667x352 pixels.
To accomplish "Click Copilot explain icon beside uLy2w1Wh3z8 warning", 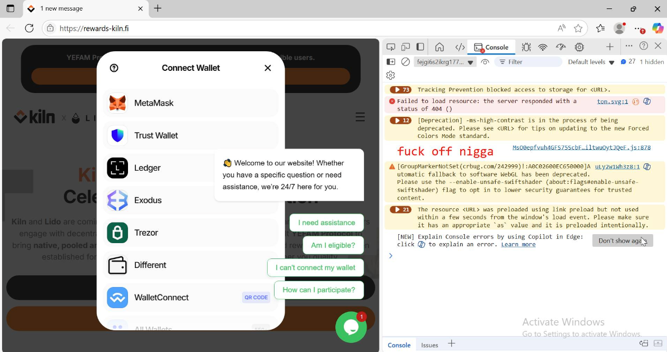I will pos(647,167).
